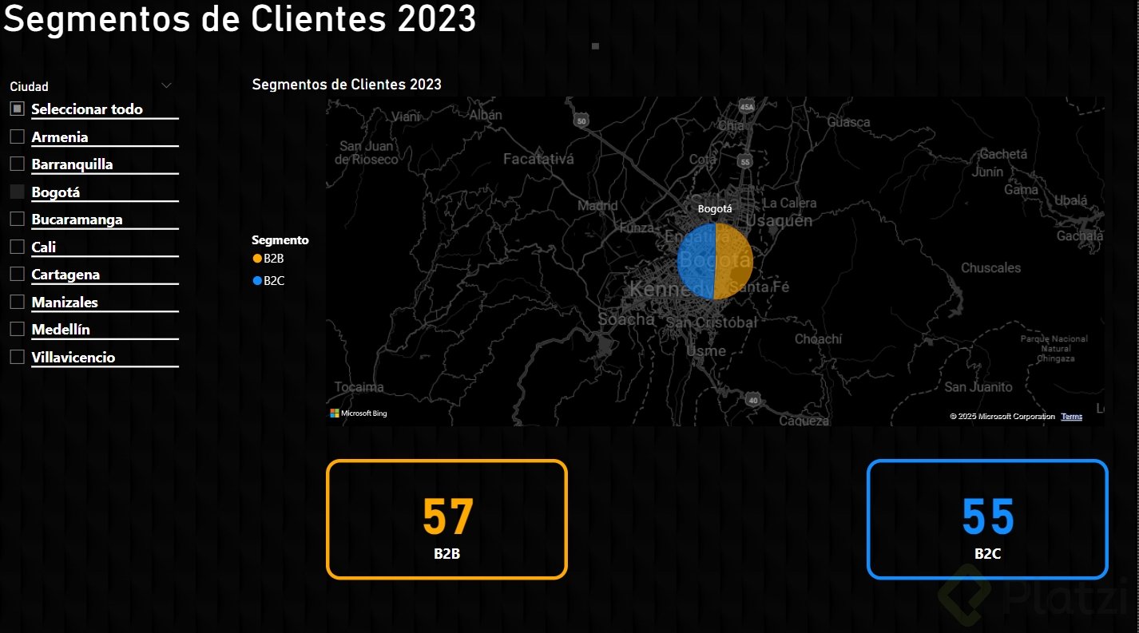1139x633 pixels.
Task: Click the Guasca label on the map
Action: click(849, 122)
